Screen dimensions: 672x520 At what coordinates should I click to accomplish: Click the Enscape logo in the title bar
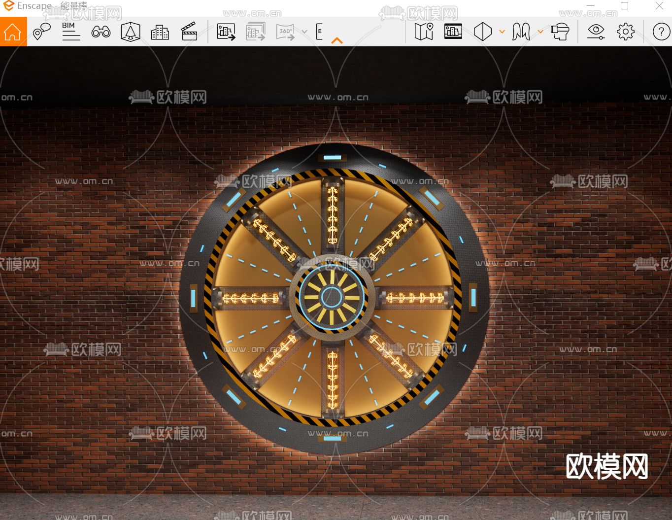pos(8,5)
